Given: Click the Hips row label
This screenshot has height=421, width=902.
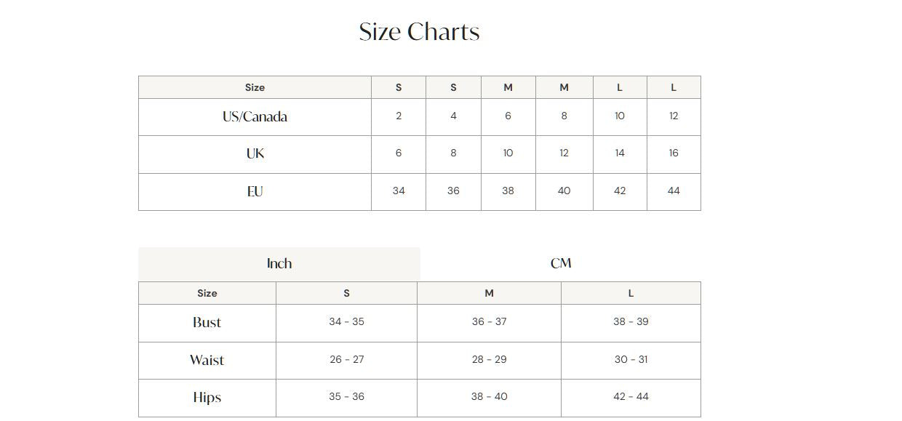Looking at the screenshot, I should pyautogui.click(x=207, y=398).
